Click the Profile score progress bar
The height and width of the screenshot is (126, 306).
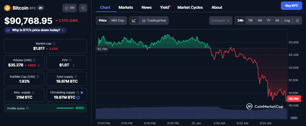pos(65,108)
